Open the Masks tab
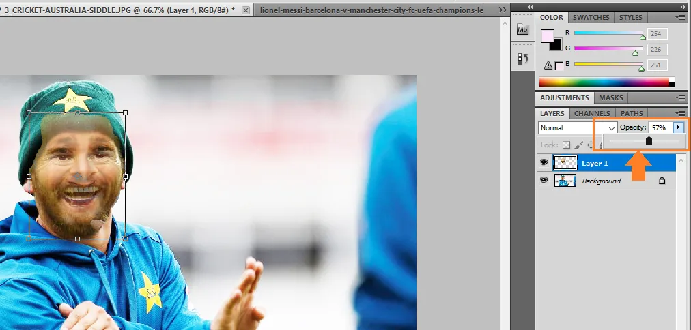Viewport: 691px width, 330px height. coord(611,97)
